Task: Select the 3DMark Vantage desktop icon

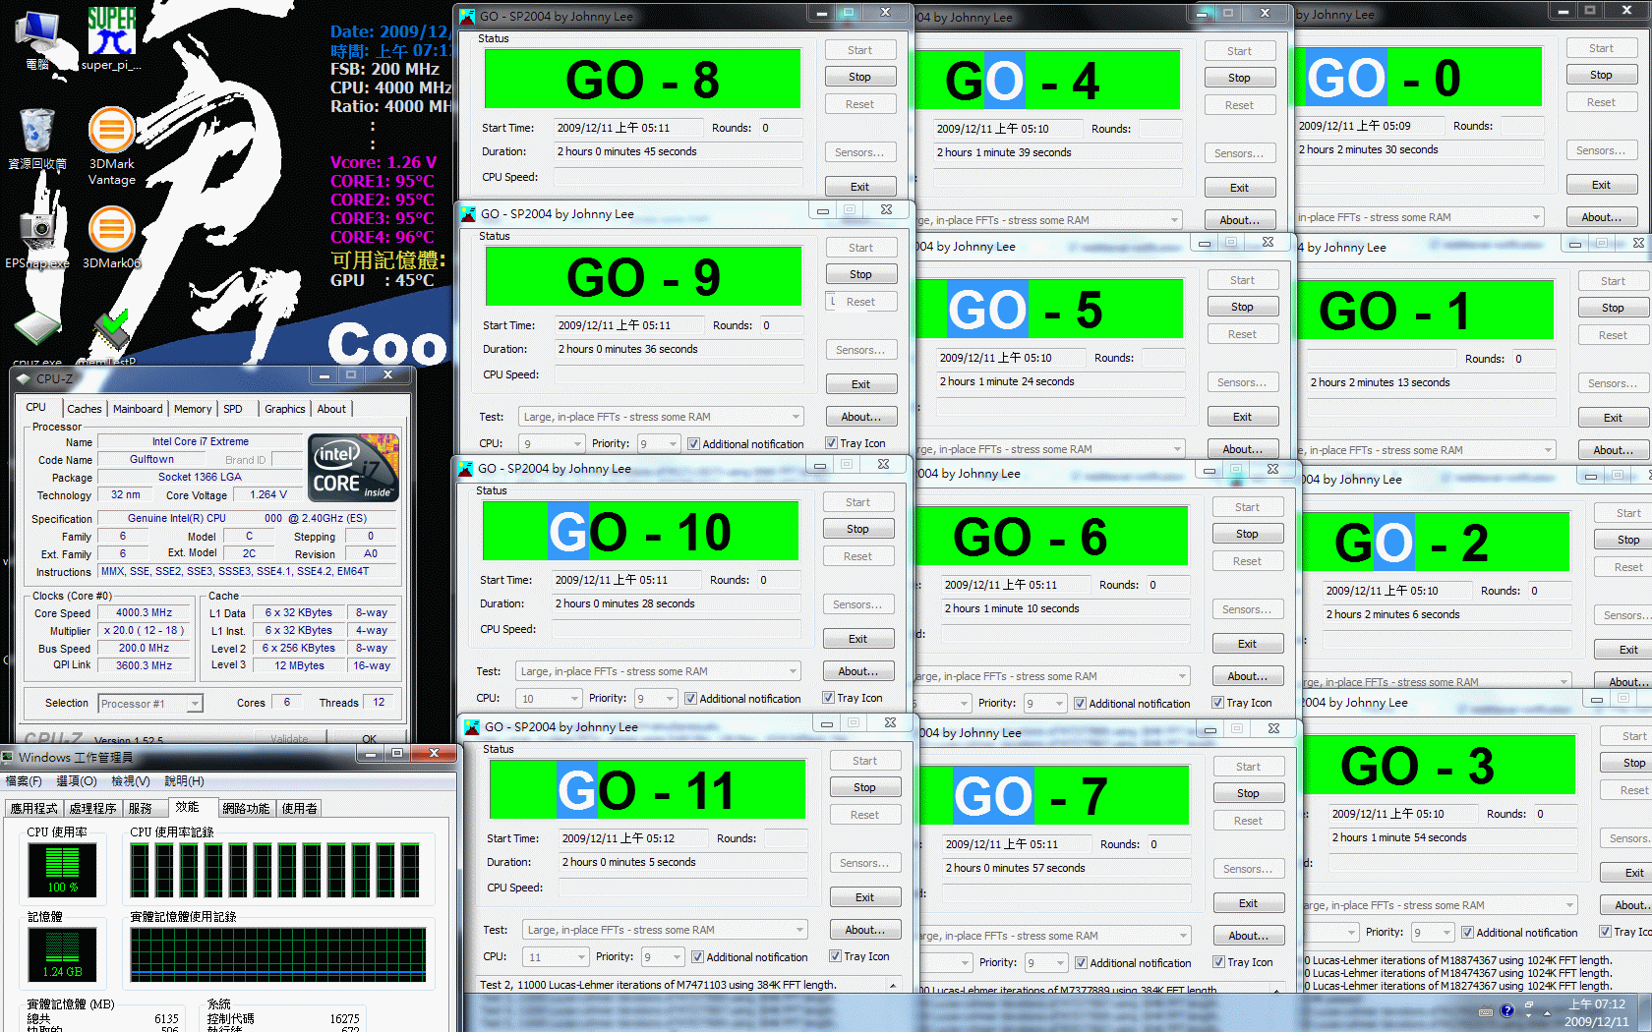Action: 112,145
